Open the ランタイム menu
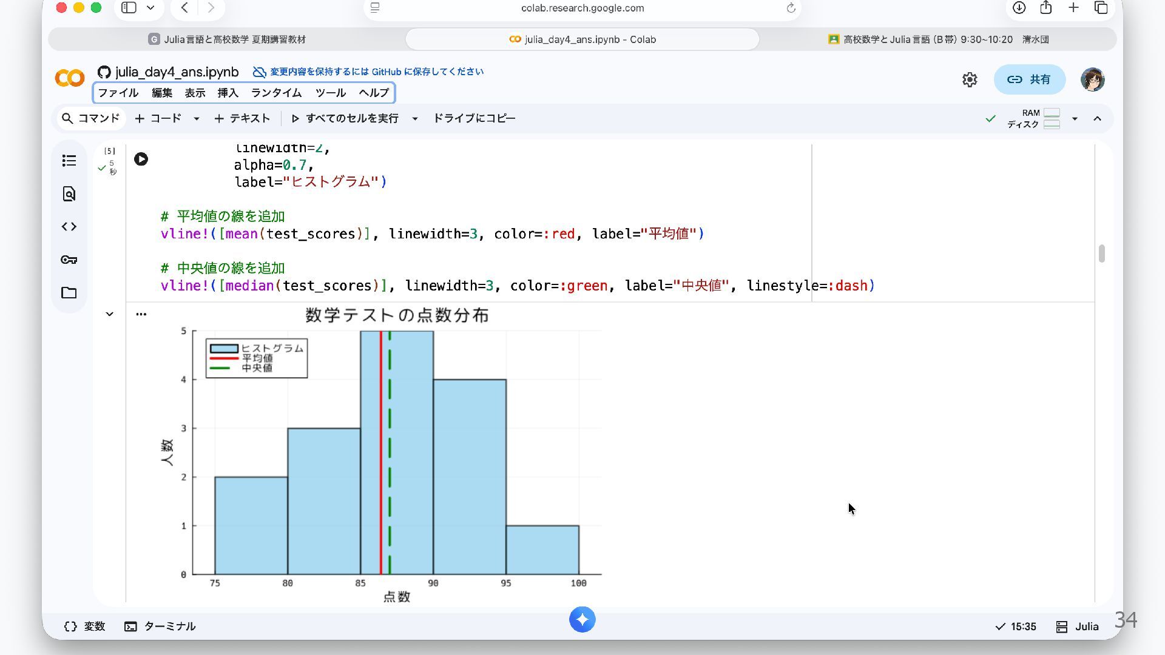 click(276, 93)
